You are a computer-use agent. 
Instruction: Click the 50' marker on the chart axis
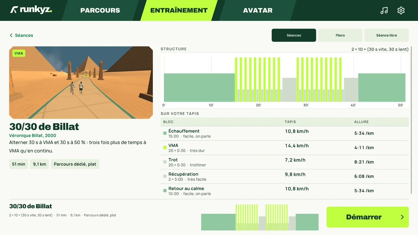[x=401, y=105]
